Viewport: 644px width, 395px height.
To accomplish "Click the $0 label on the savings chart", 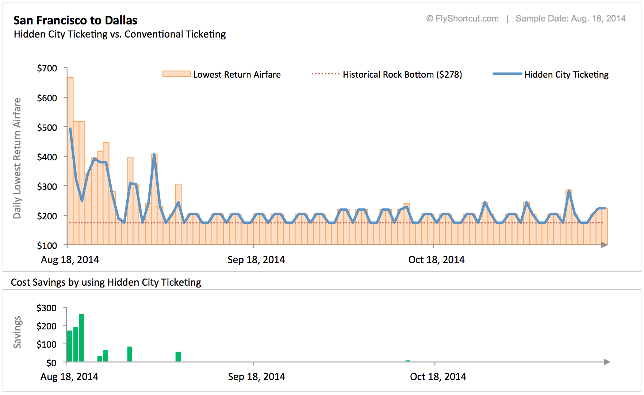I will [x=51, y=363].
